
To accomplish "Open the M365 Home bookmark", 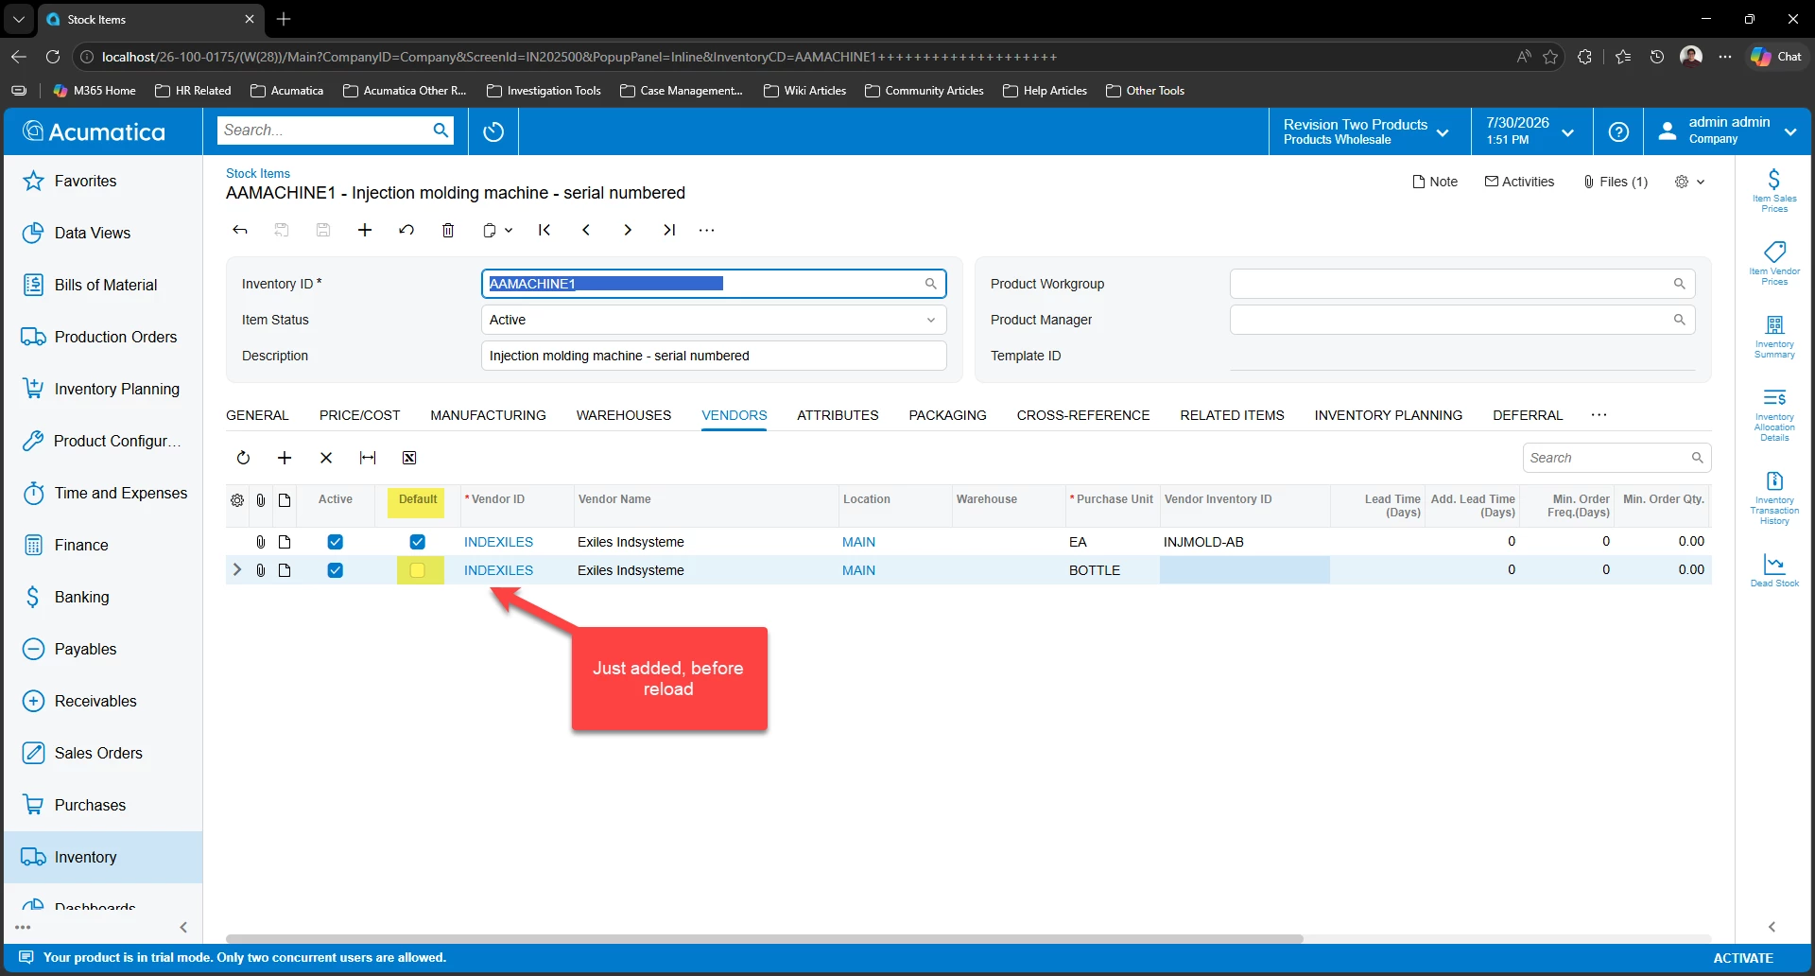I will pyautogui.click(x=95, y=91).
